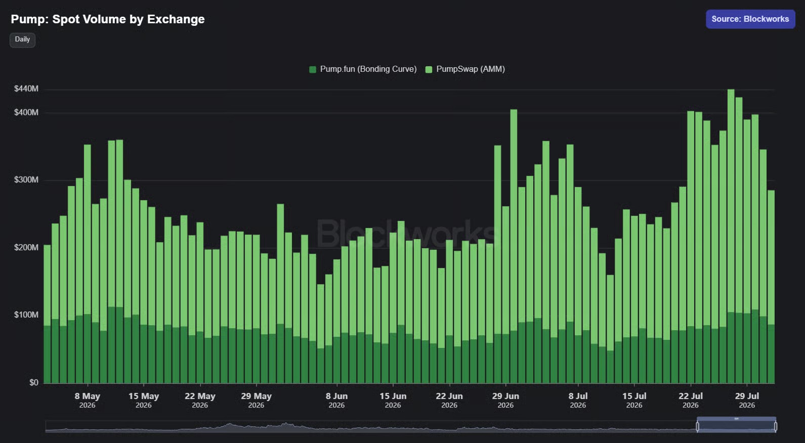Click the Pump.fun (Bonding Curve) legend swatch
This screenshot has height=443, width=805.
(313, 69)
